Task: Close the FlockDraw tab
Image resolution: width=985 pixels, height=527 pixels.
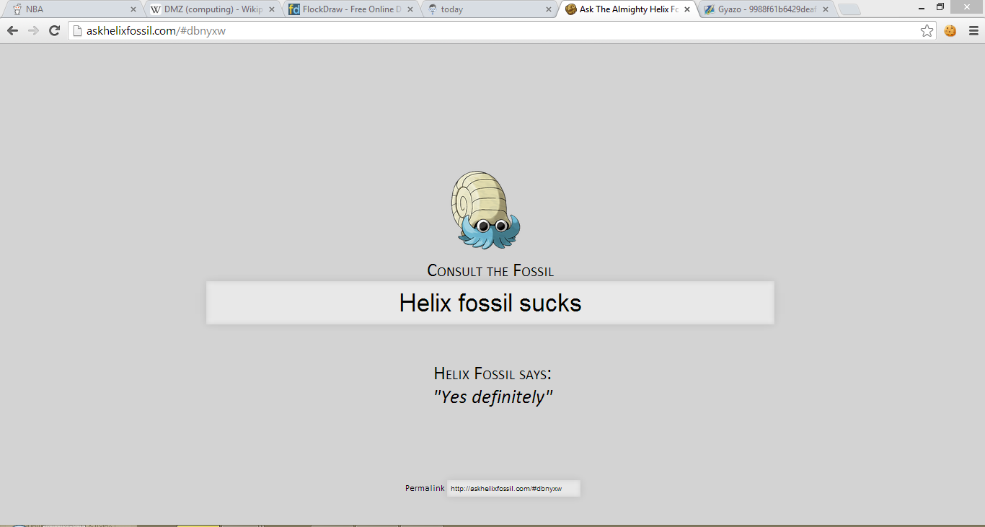Action: point(410,9)
